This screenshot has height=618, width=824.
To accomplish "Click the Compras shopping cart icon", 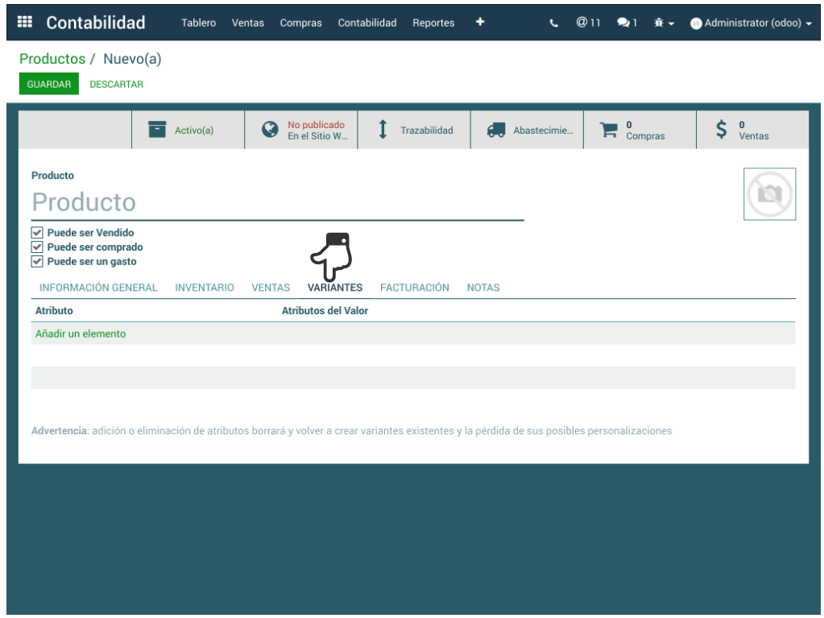I will [609, 130].
